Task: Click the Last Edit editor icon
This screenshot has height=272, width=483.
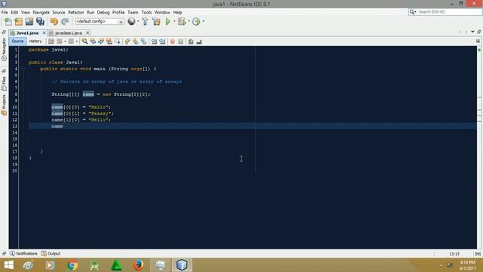Action: (51, 42)
